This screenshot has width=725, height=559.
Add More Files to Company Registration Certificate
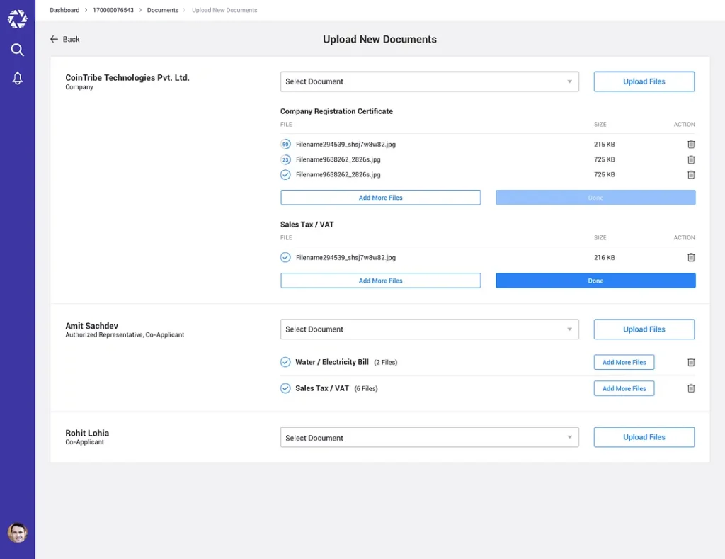click(380, 198)
